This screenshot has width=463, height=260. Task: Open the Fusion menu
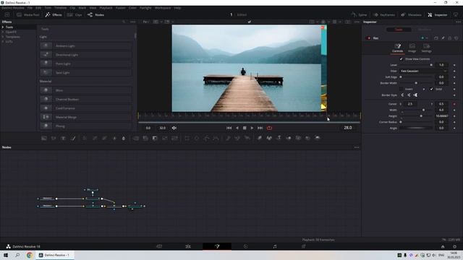(121, 8)
